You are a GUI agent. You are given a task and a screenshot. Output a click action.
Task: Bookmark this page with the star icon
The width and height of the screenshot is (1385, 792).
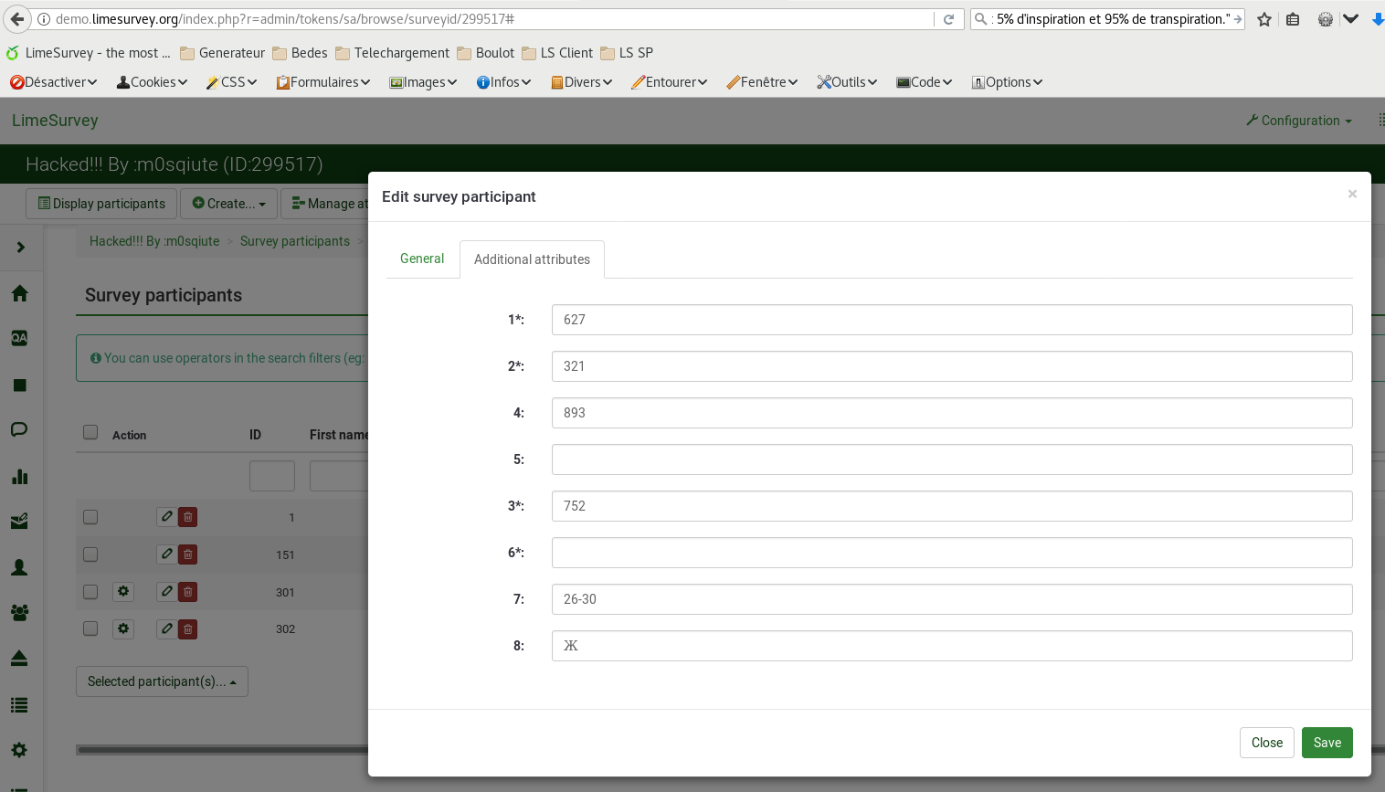coord(1264,19)
